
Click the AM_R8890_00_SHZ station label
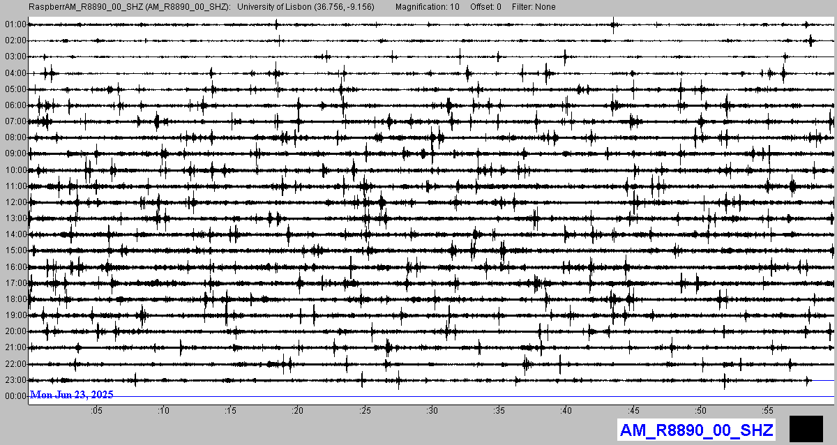click(x=697, y=430)
